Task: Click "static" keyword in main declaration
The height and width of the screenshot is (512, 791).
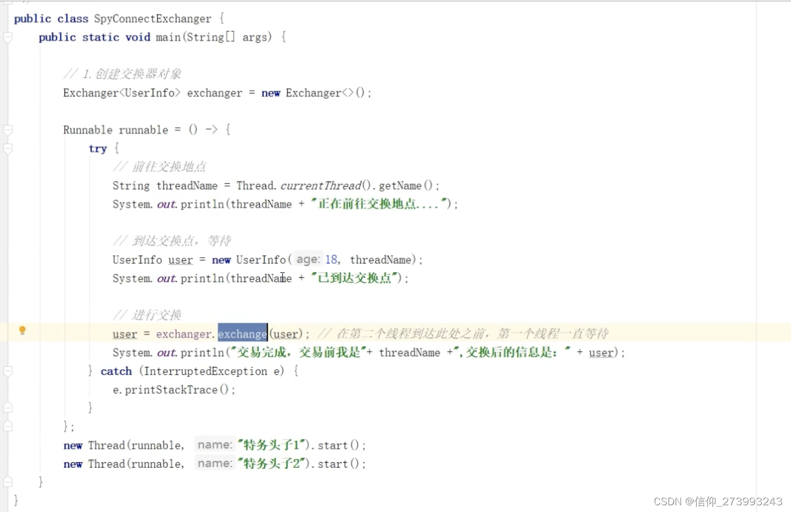Action: pos(101,37)
